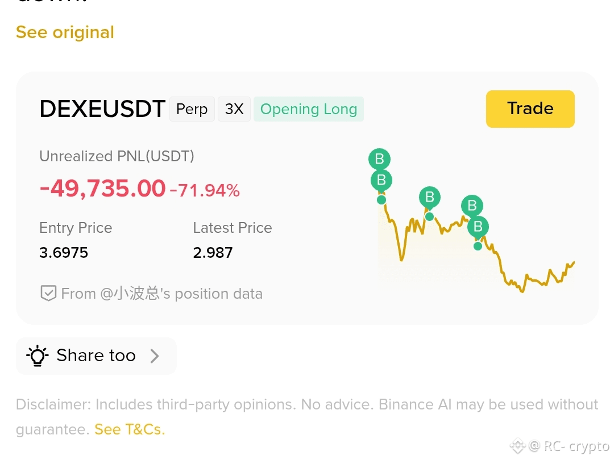Open the See T&Cs. link
Image resolution: width=614 pixels, height=460 pixels.
coord(130,429)
